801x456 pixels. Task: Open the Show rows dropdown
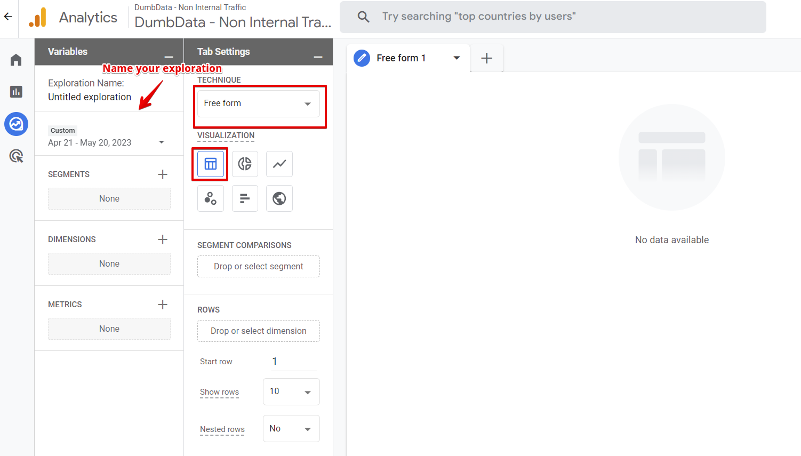click(x=291, y=392)
